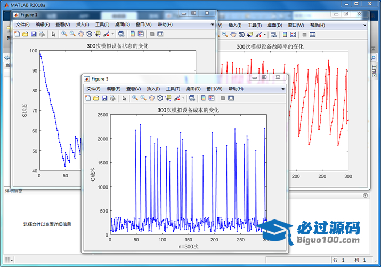Screen dimensions: 381x267
Task: Toggle Edit Plot arrow in Figure 3
Action: tap(124, 98)
